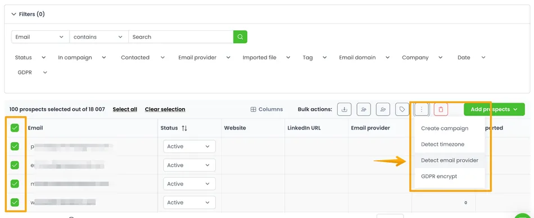
Task: Expand the Email provider filter dropdown
Action: pos(205,57)
